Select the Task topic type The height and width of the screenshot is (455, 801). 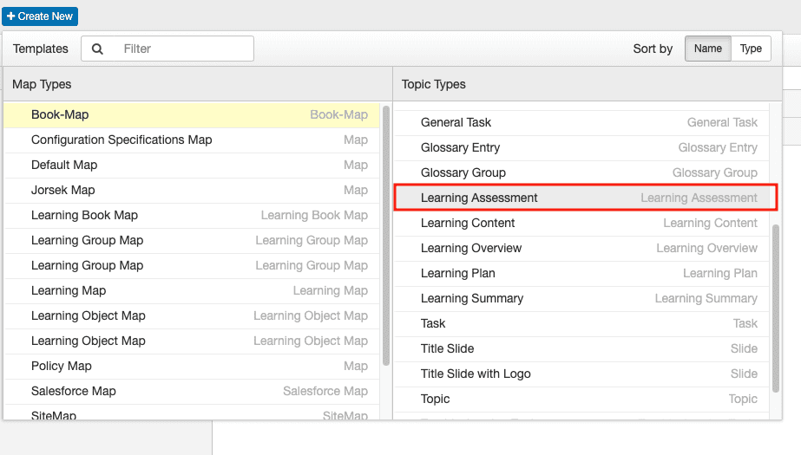[x=581, y=323]
